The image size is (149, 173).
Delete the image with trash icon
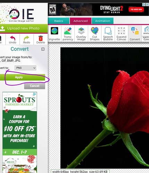click(x=41, y=40)
